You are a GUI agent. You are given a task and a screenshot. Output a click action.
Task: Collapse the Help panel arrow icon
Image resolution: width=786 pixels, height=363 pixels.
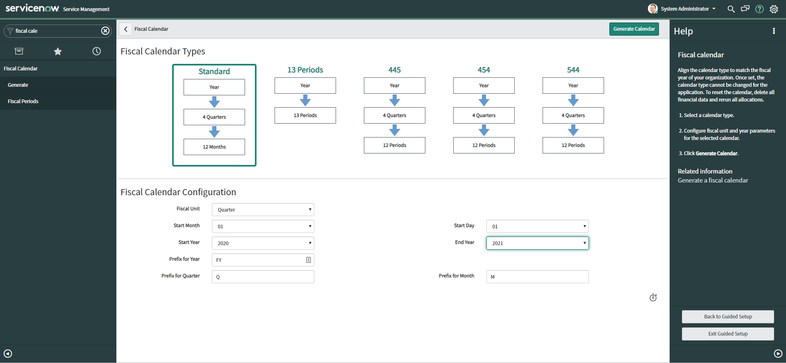pyautogui.click(x=778, y=354)
